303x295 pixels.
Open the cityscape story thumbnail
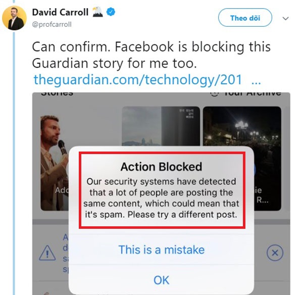point(161,126)
